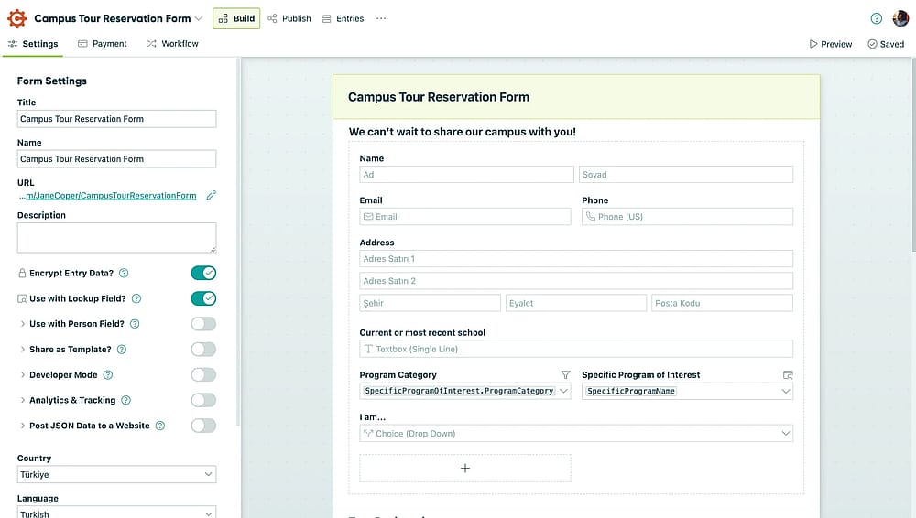
Task: Enable Analytics & Tracking toggle
Action: click(x=203, y=400)
